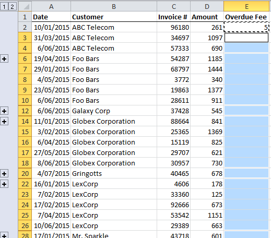The height and width of the screenshot is (238, 271).
Task: Click amount 673
Action: (207, 205)
